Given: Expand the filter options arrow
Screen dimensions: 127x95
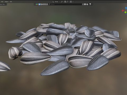Looking at the screenshot, I should coord(92,4).
